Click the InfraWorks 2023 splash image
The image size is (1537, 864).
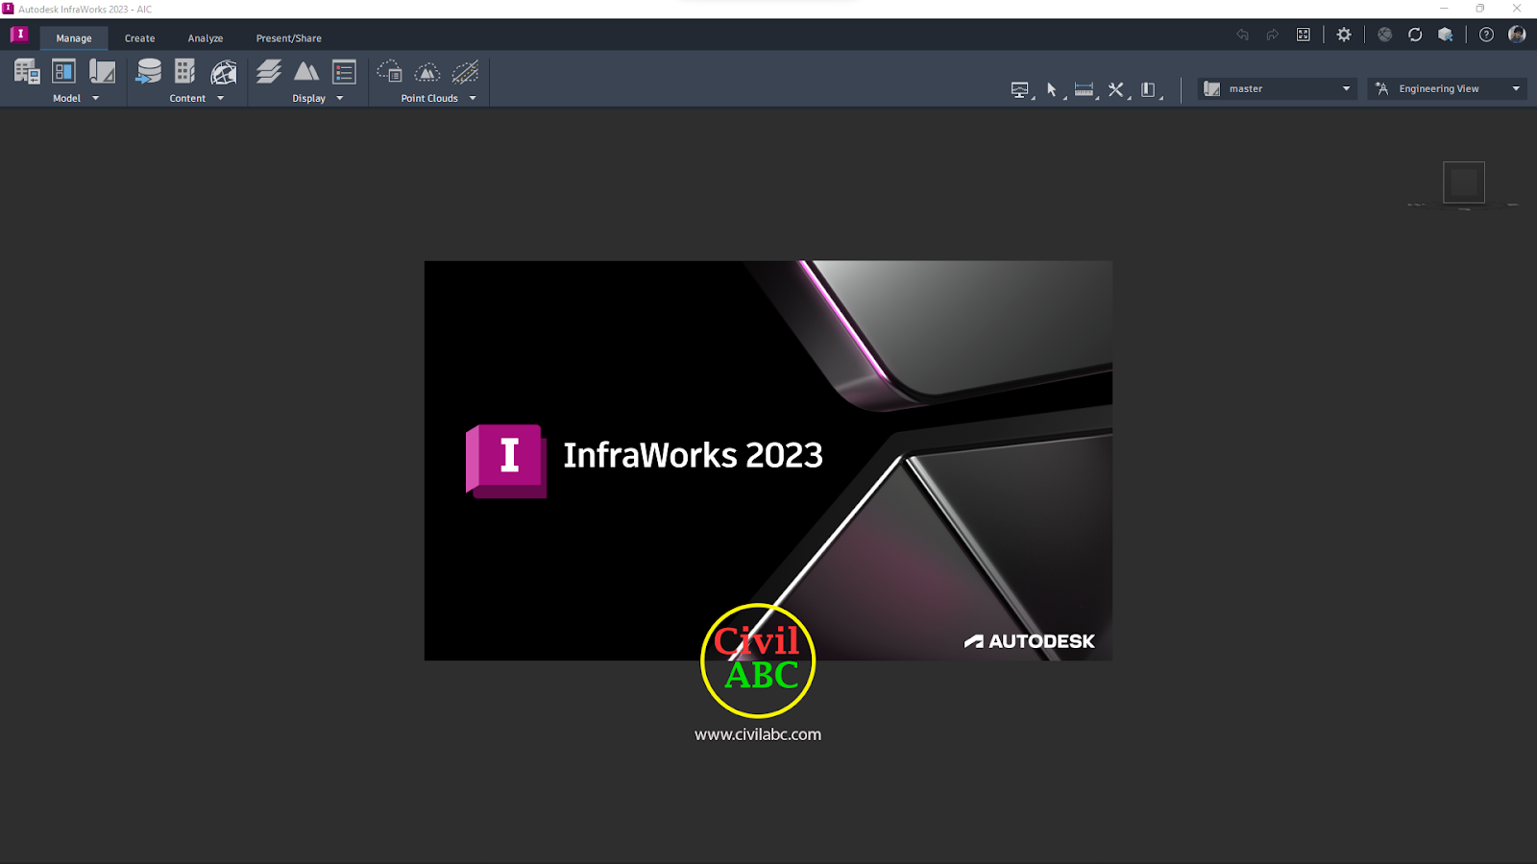coord(768,460)
